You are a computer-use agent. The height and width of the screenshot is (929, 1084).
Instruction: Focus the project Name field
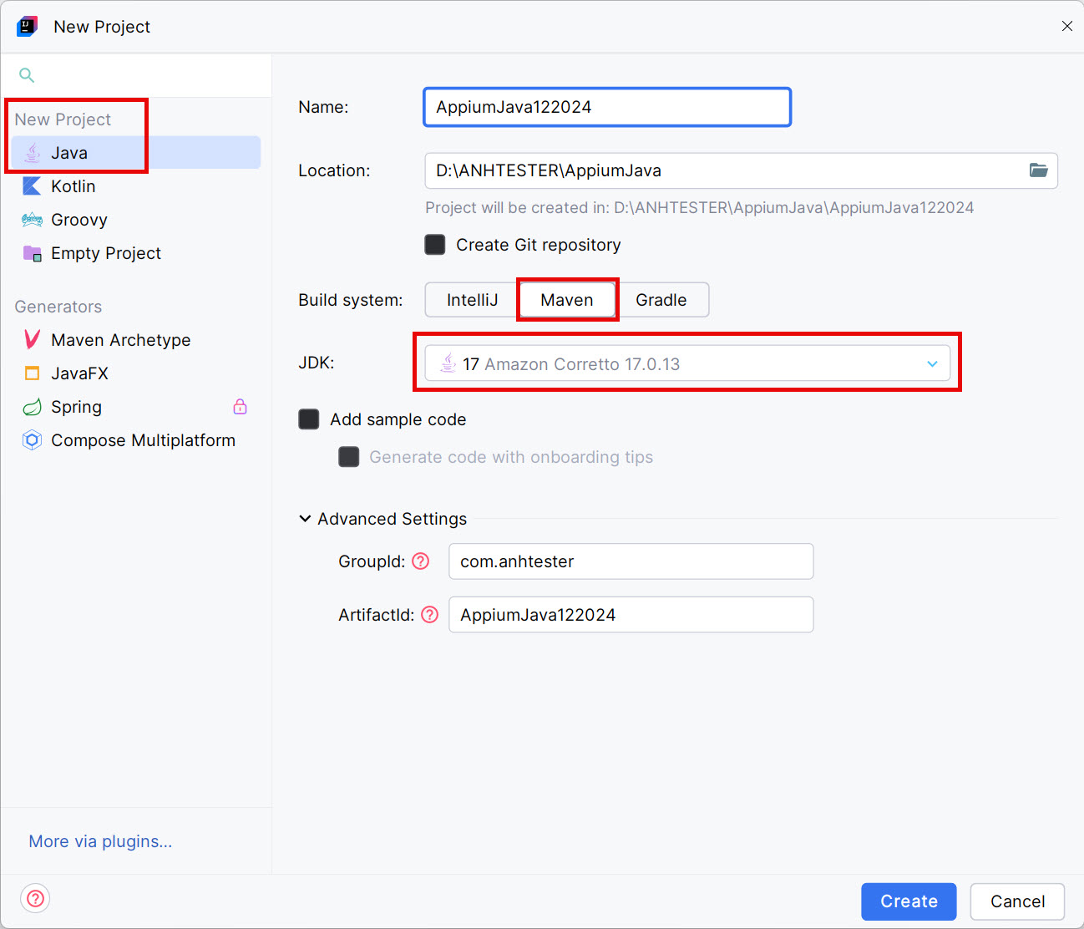pyautogui.click(x=607, y=107)
